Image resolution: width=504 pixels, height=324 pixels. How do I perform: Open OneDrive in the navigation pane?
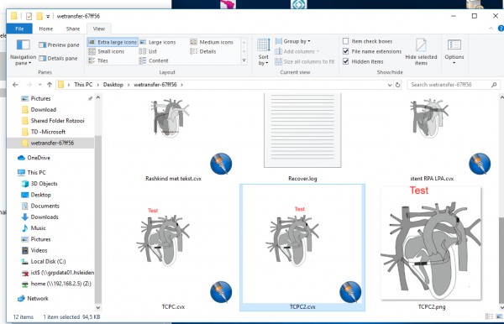tap(39, 158)
